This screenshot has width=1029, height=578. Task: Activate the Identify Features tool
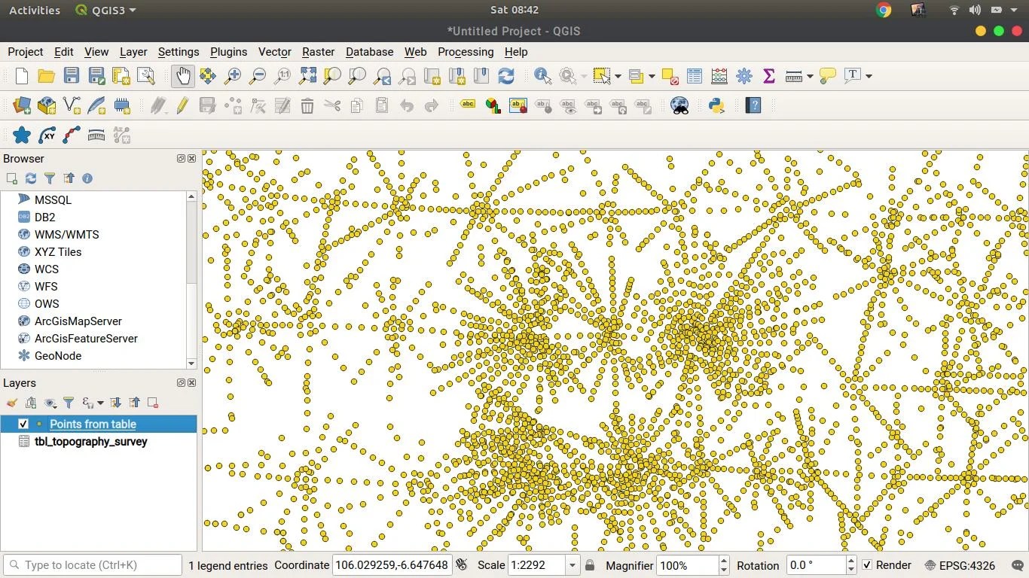[542, 76]
